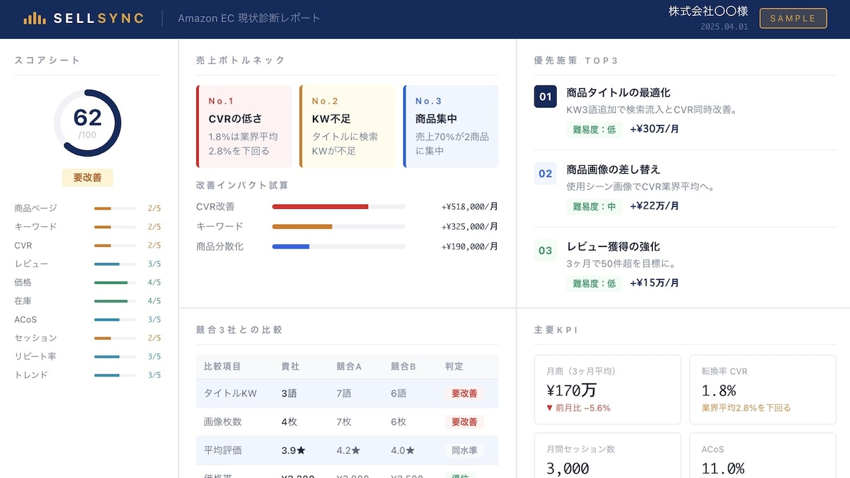Open the No.1 CVRの低さ card
This screenshot has height=478, width=850.
pos(244,126)
